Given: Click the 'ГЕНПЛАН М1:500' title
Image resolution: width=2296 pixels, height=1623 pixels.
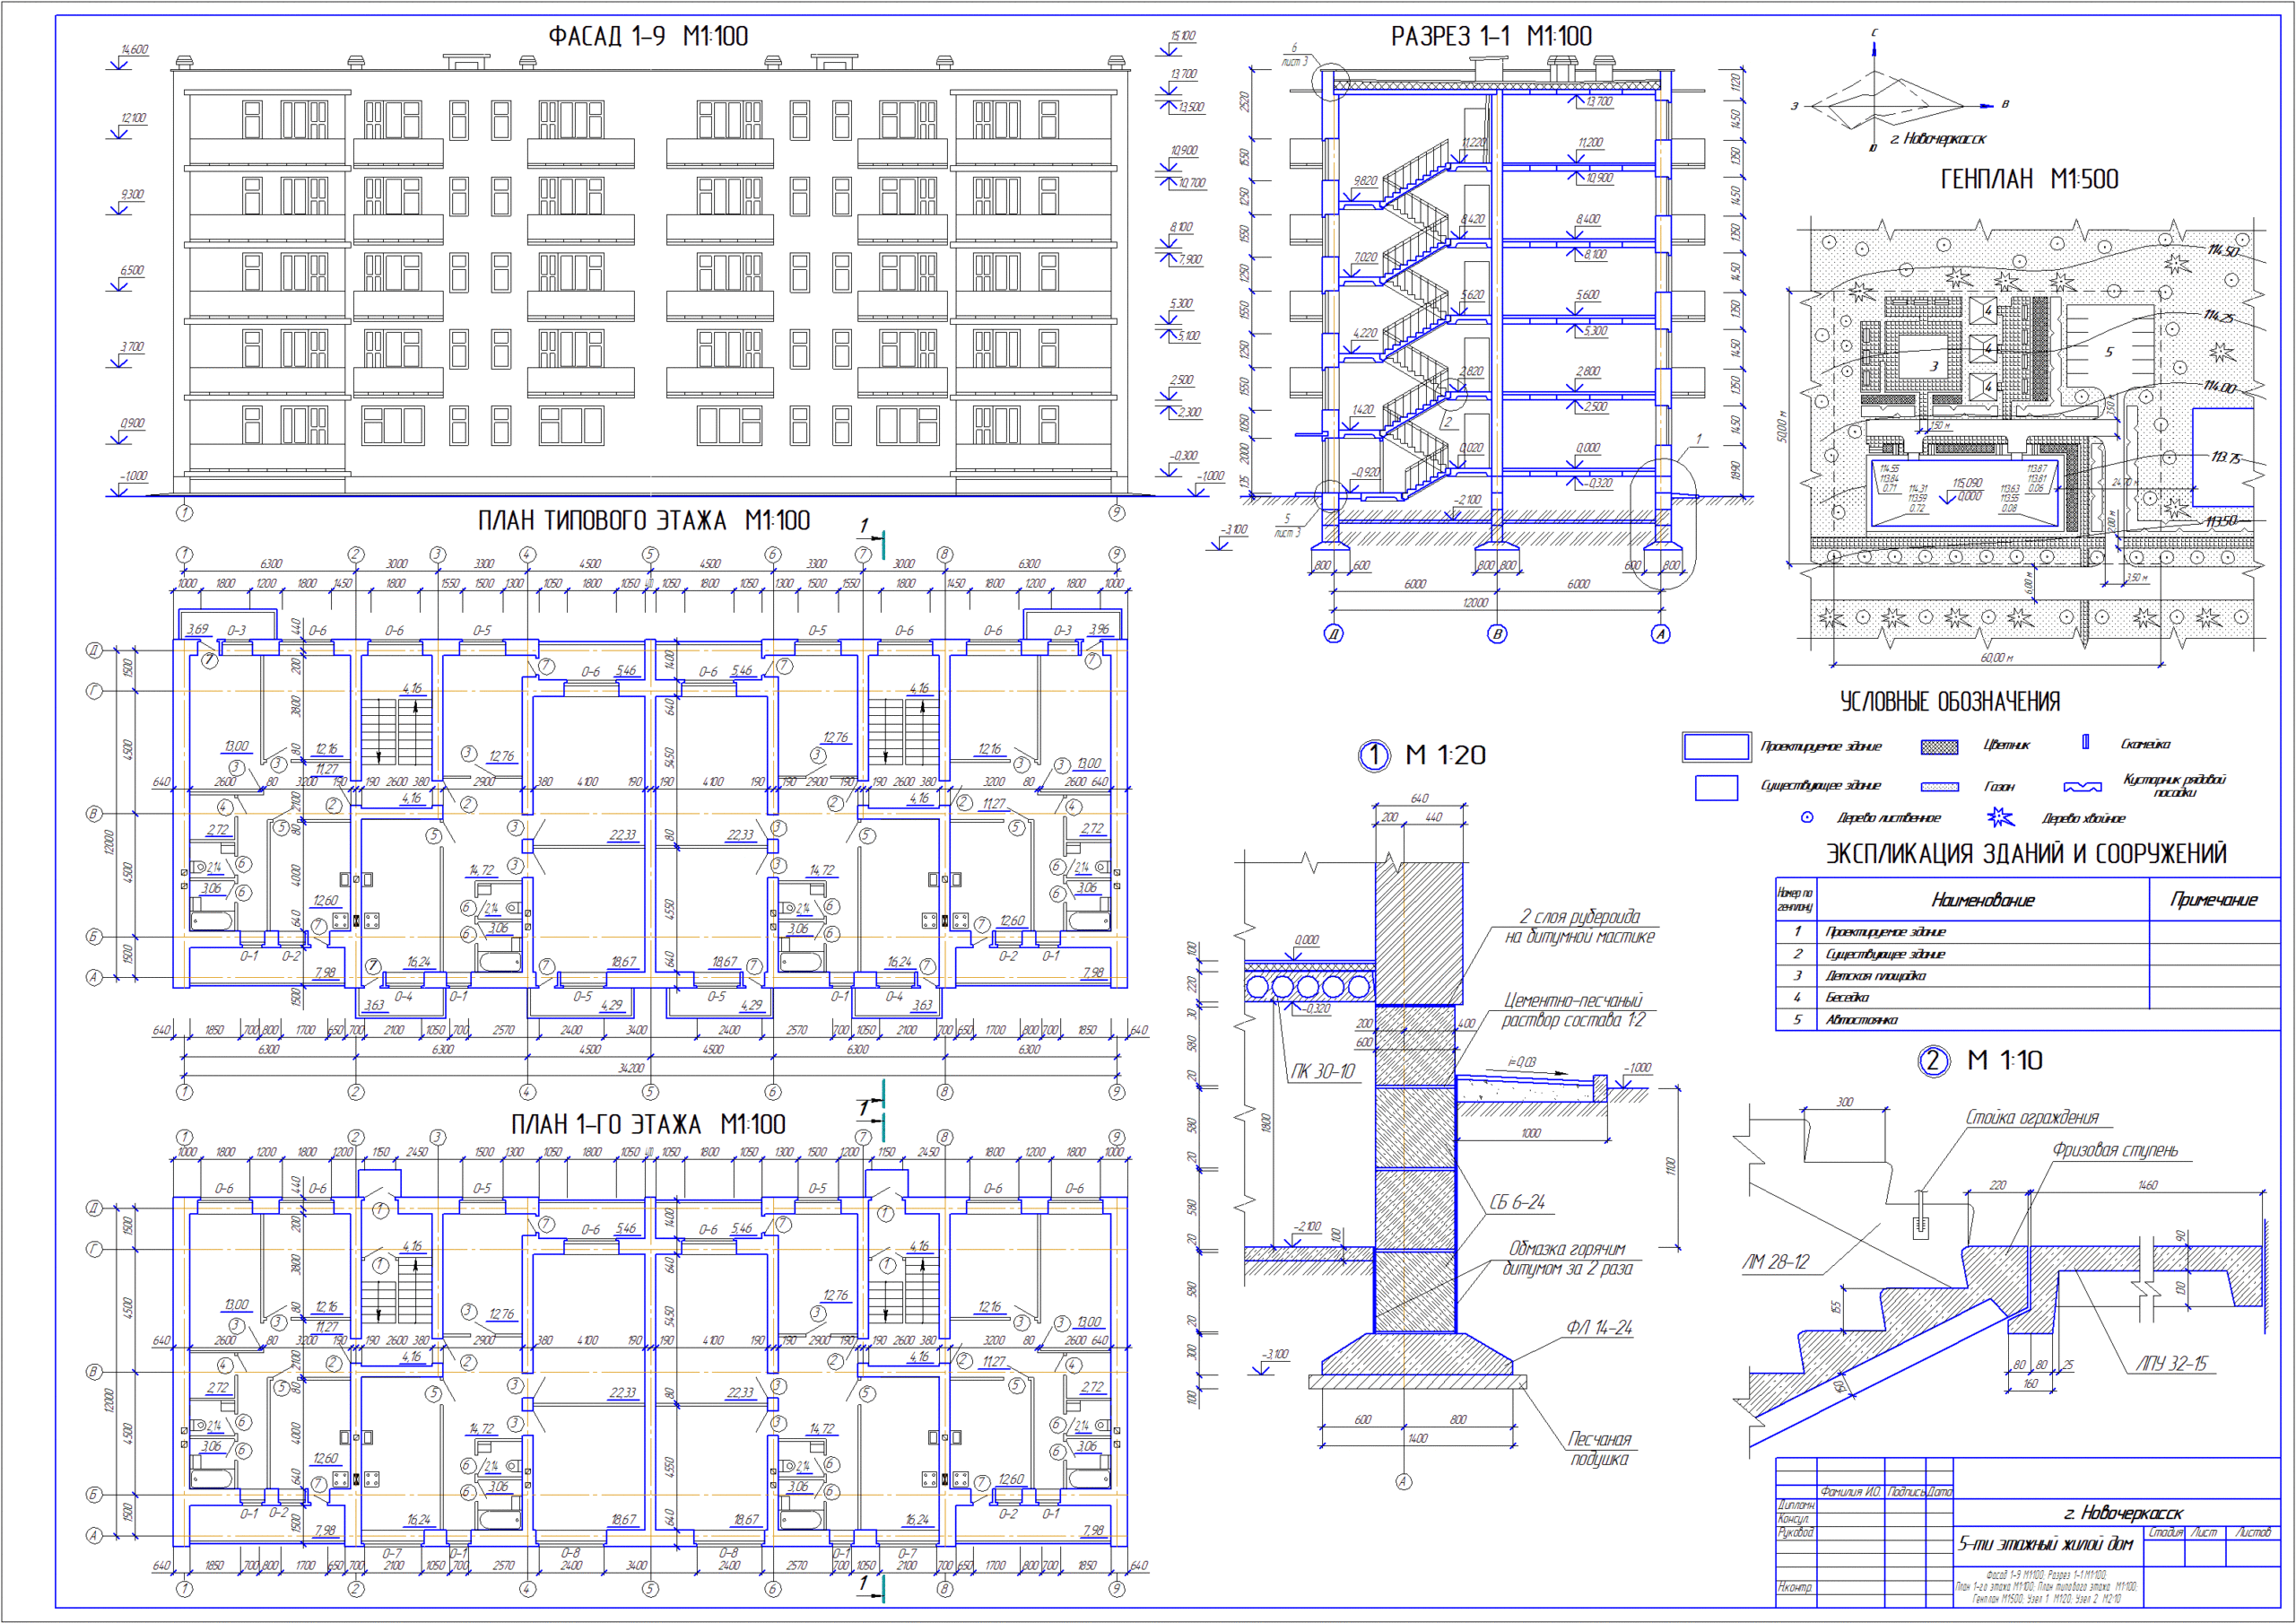Looking at the screenshot, I should 2029,179.
